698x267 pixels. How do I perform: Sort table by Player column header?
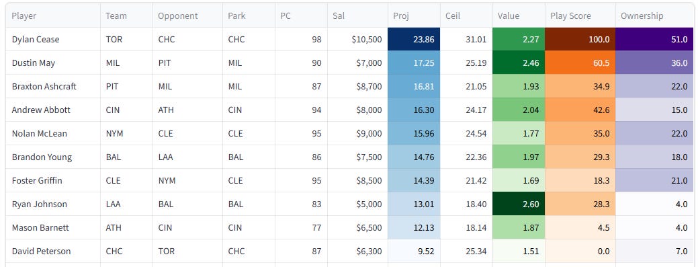click(53, 15)
